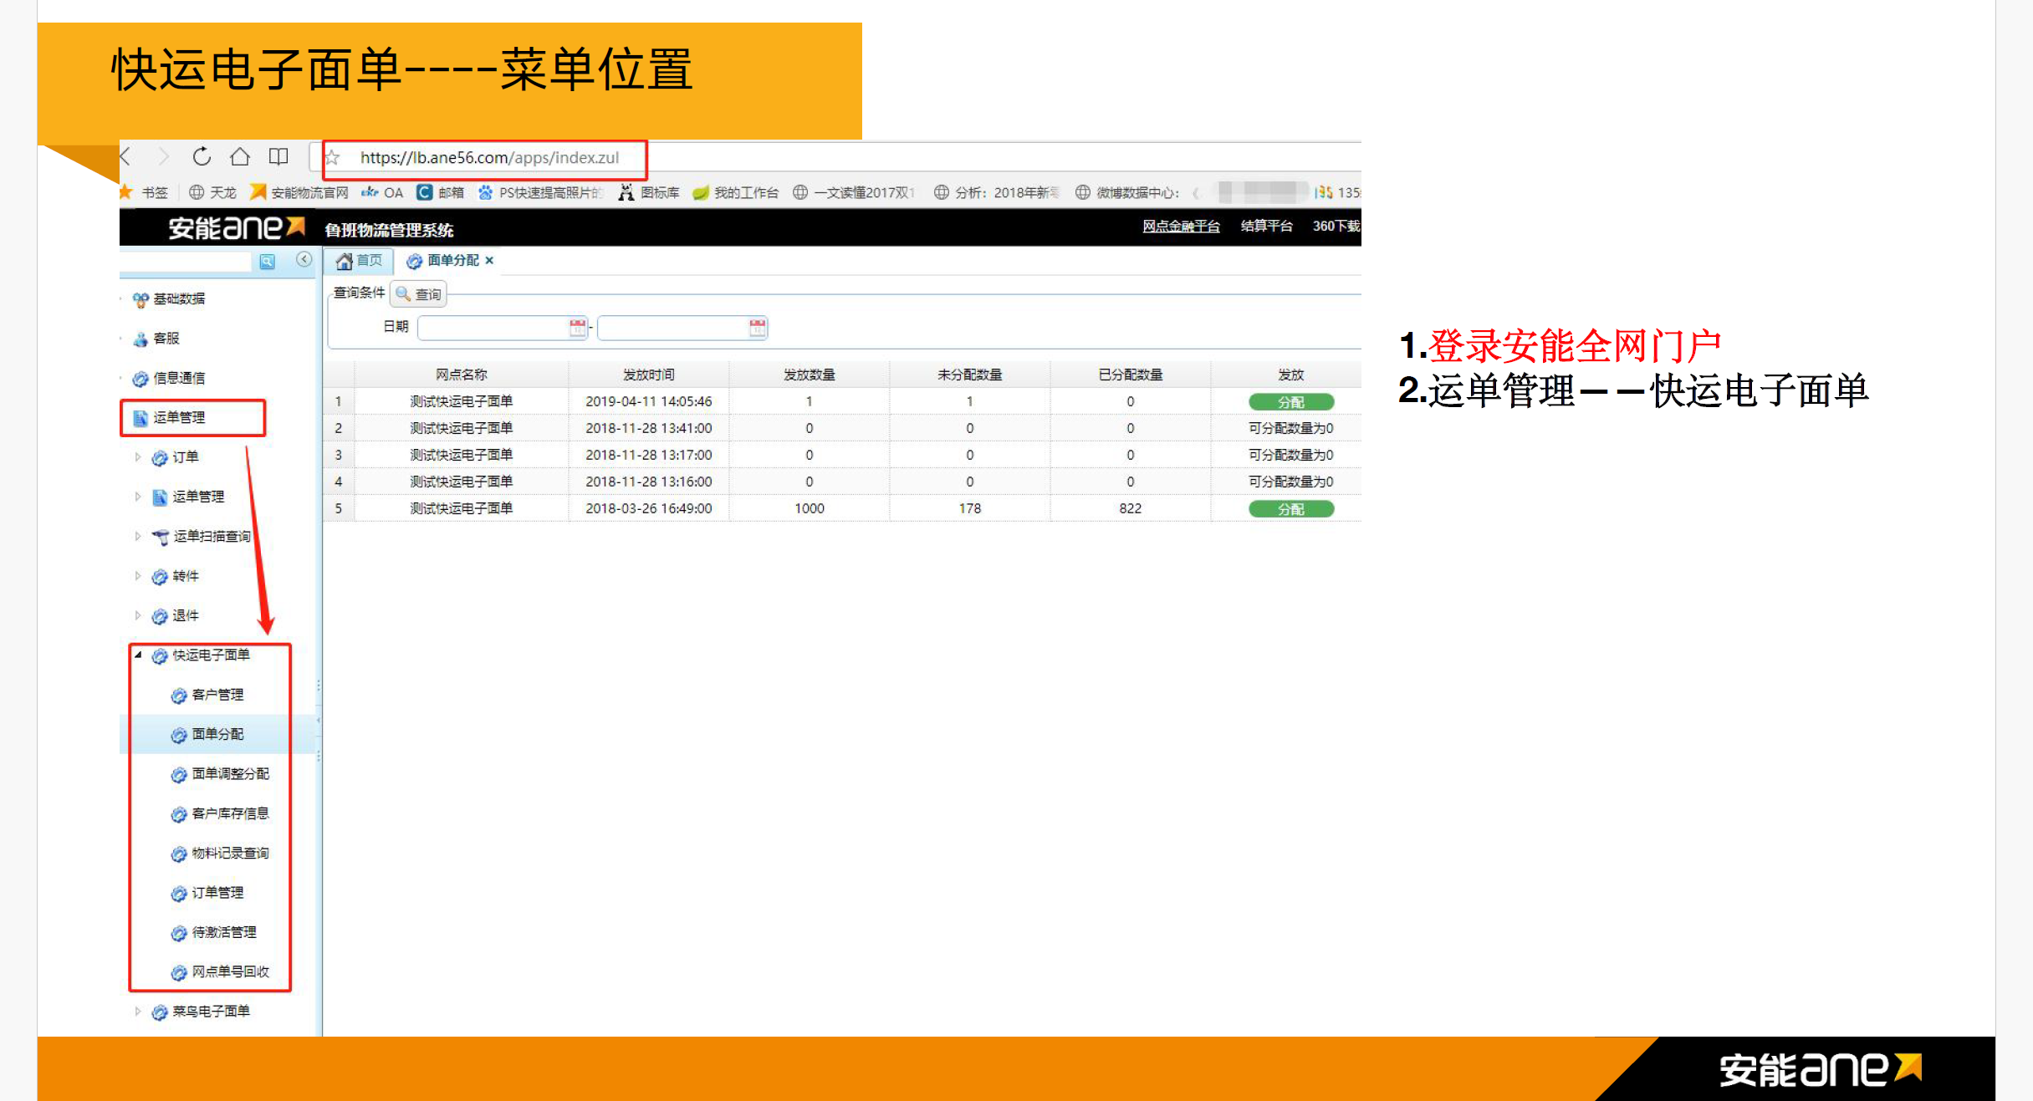Click the 结算平台 link
Image resolution: width=2033 pixels, height=1101 pixels.
pos(1266,226)
